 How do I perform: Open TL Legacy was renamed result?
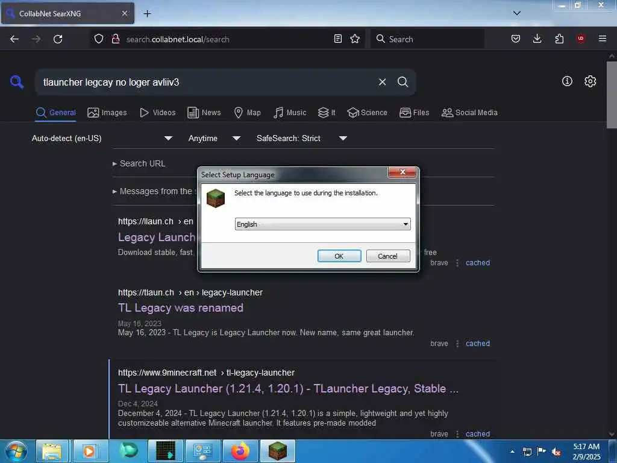click(x=181, y=308)
